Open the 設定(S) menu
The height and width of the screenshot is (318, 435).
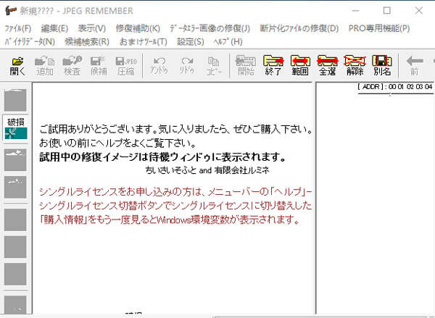coord(190,41)
